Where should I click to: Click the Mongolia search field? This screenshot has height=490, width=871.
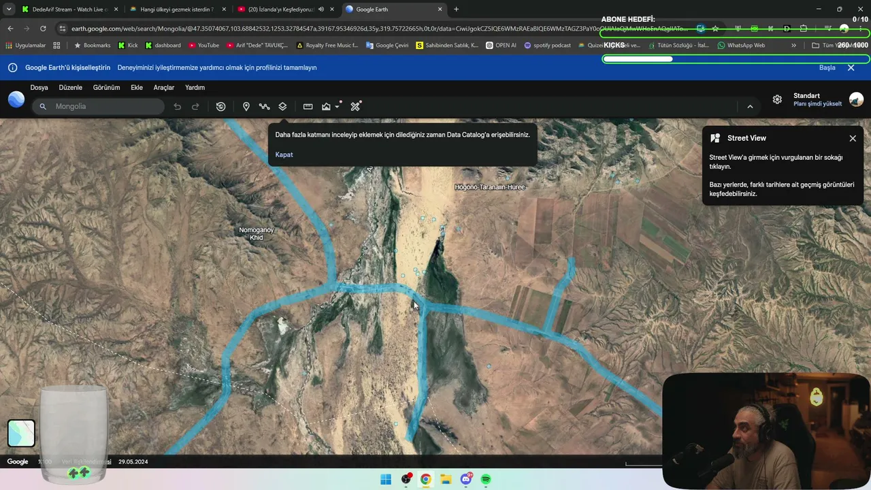pos(99,107)
